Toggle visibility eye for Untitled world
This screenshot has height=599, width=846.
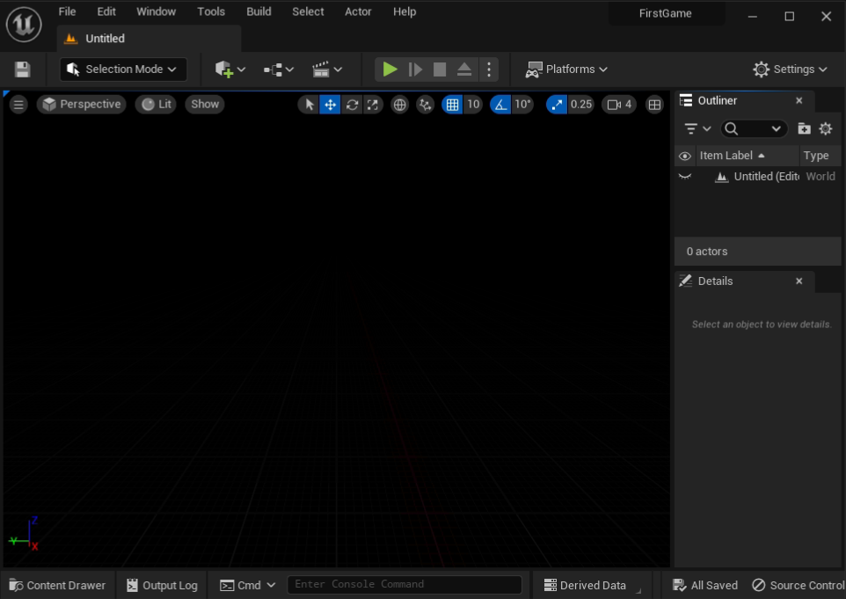coord(685,177)
